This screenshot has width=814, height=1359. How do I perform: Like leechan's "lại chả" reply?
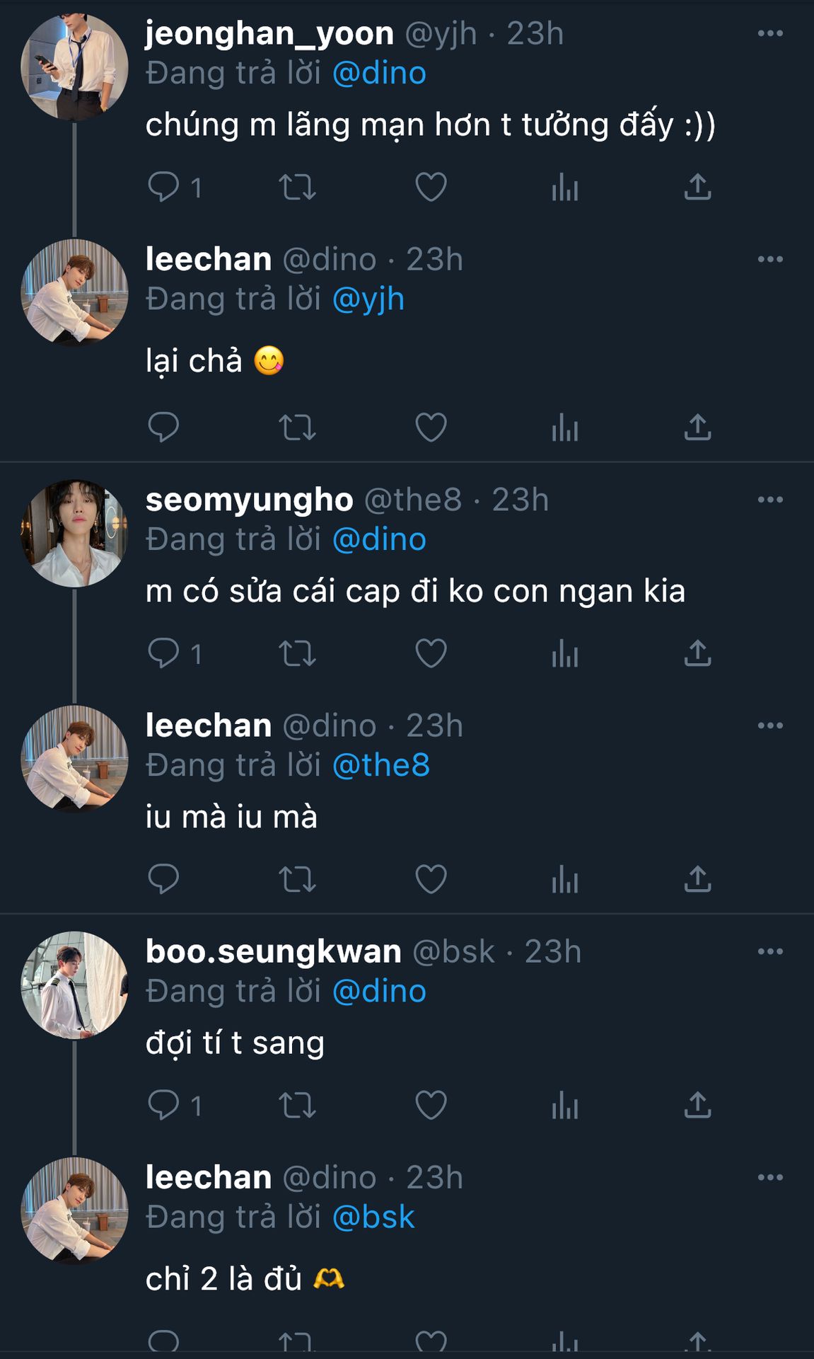(431, 428)
